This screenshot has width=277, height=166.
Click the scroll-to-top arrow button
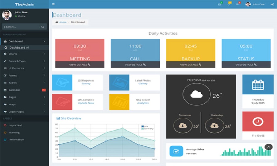pos(268,147)
